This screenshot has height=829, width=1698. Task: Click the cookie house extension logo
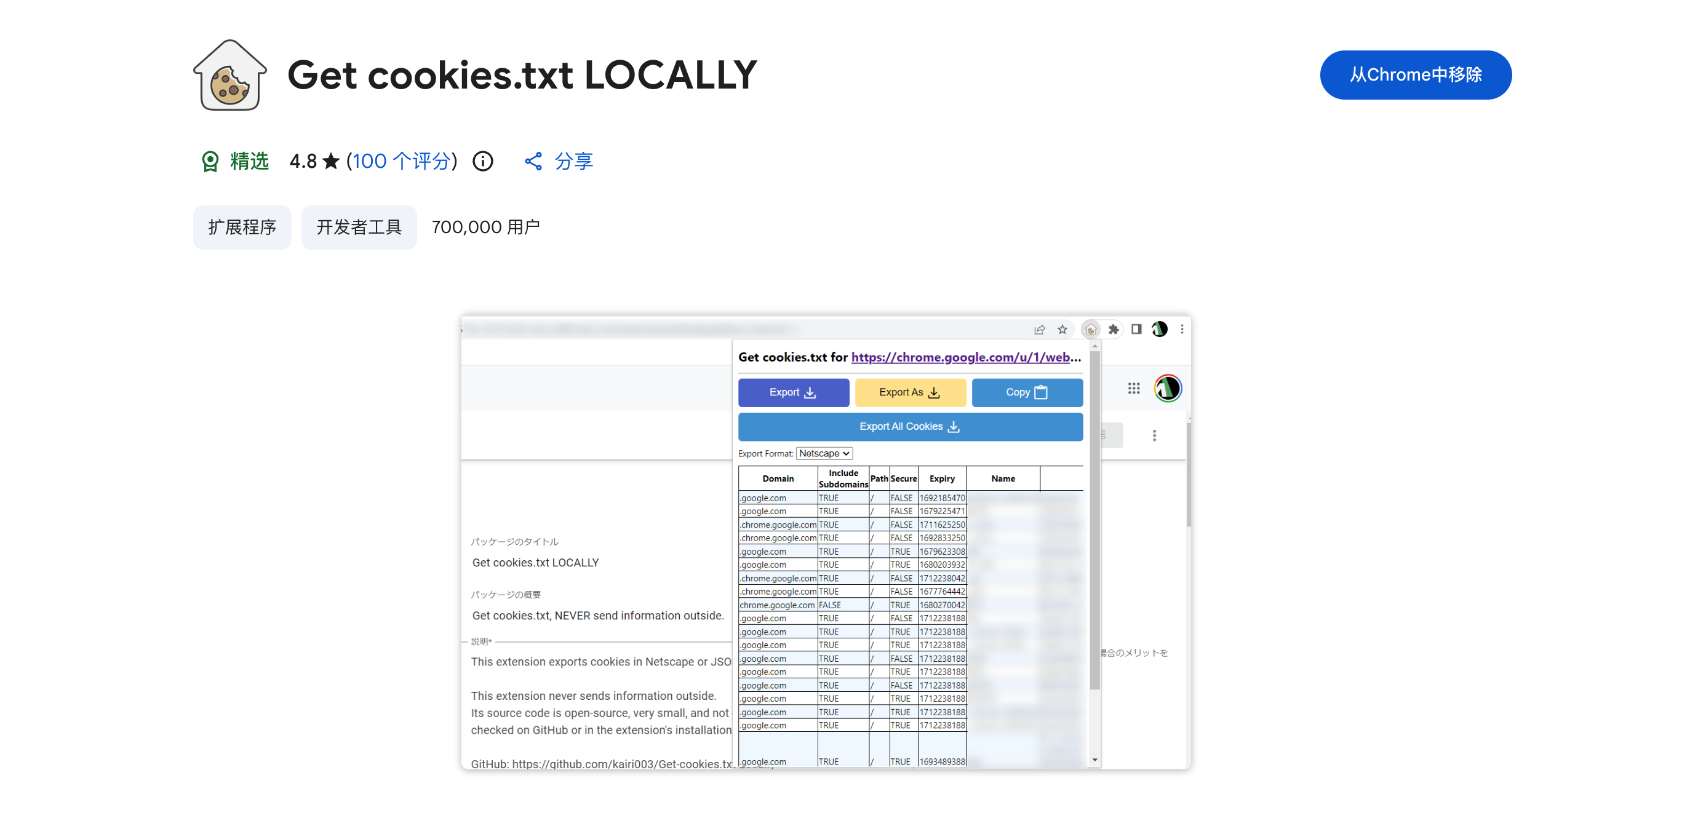click(230, 75)
